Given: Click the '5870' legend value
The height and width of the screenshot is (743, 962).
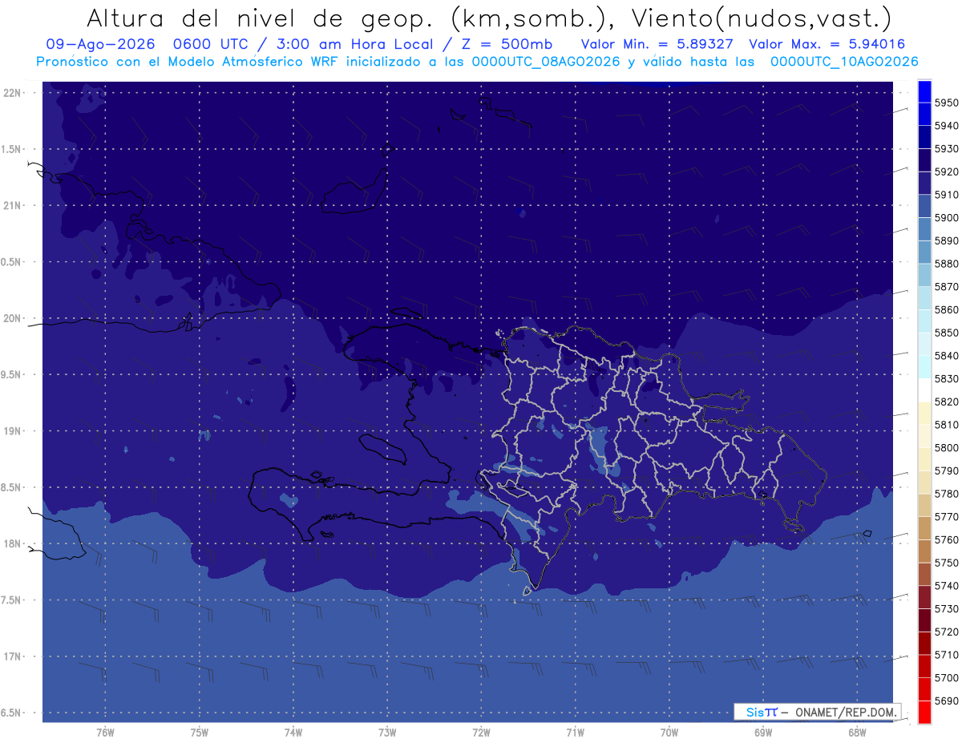Looking at the screenshot, I should tap(947, 286).
